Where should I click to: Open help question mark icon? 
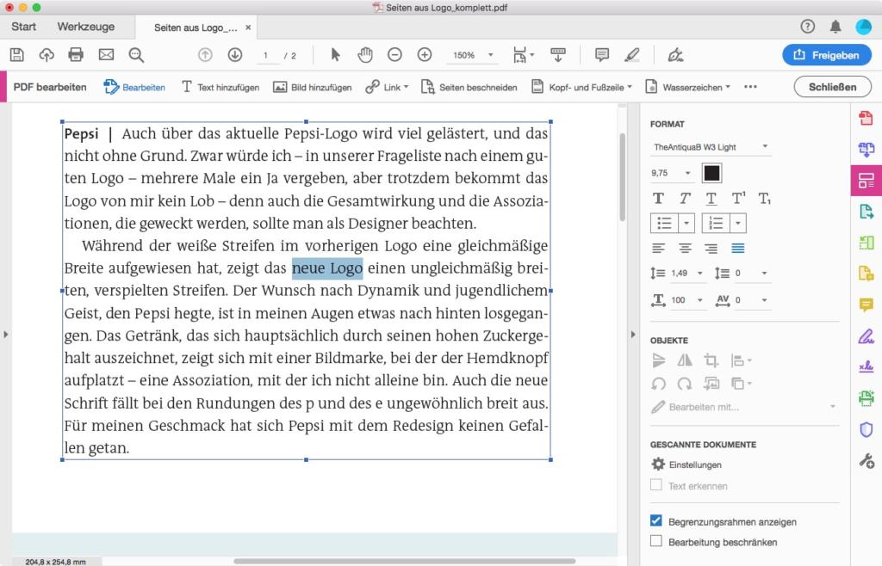tap(807, 27)
